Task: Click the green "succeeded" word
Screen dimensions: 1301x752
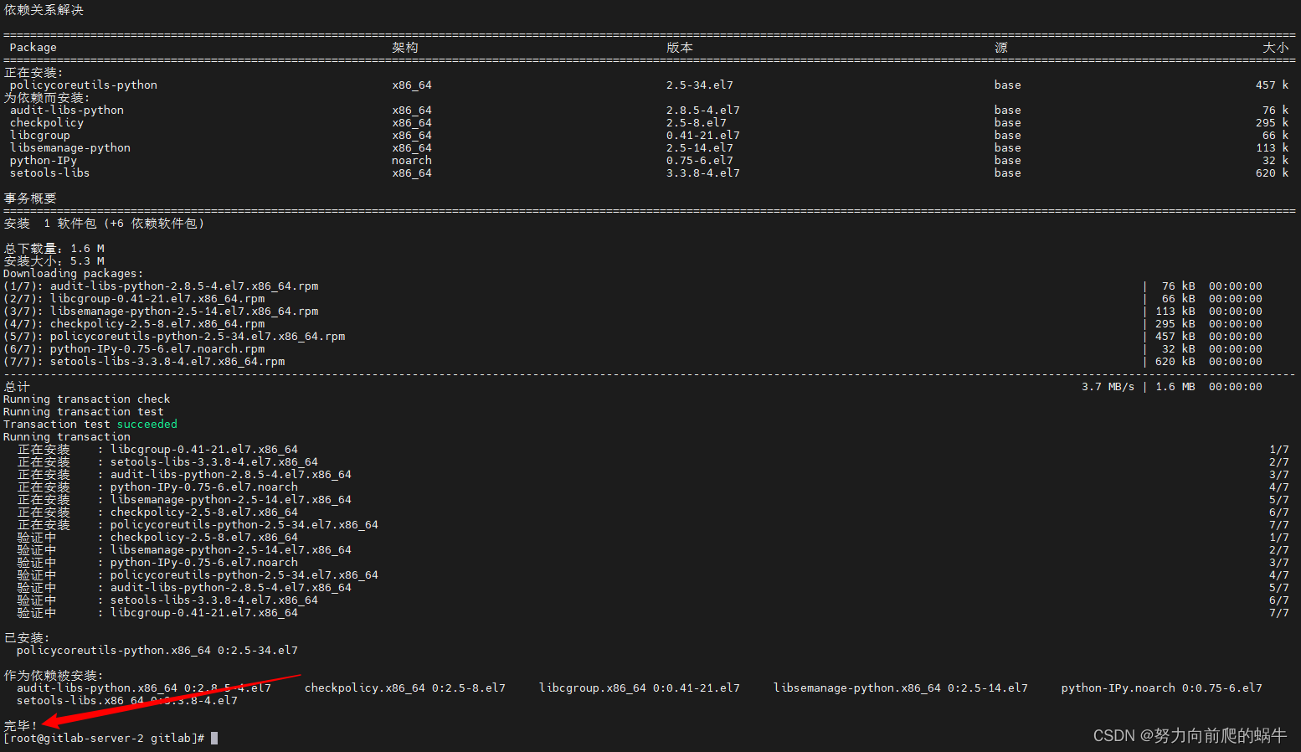Action: 147,425
